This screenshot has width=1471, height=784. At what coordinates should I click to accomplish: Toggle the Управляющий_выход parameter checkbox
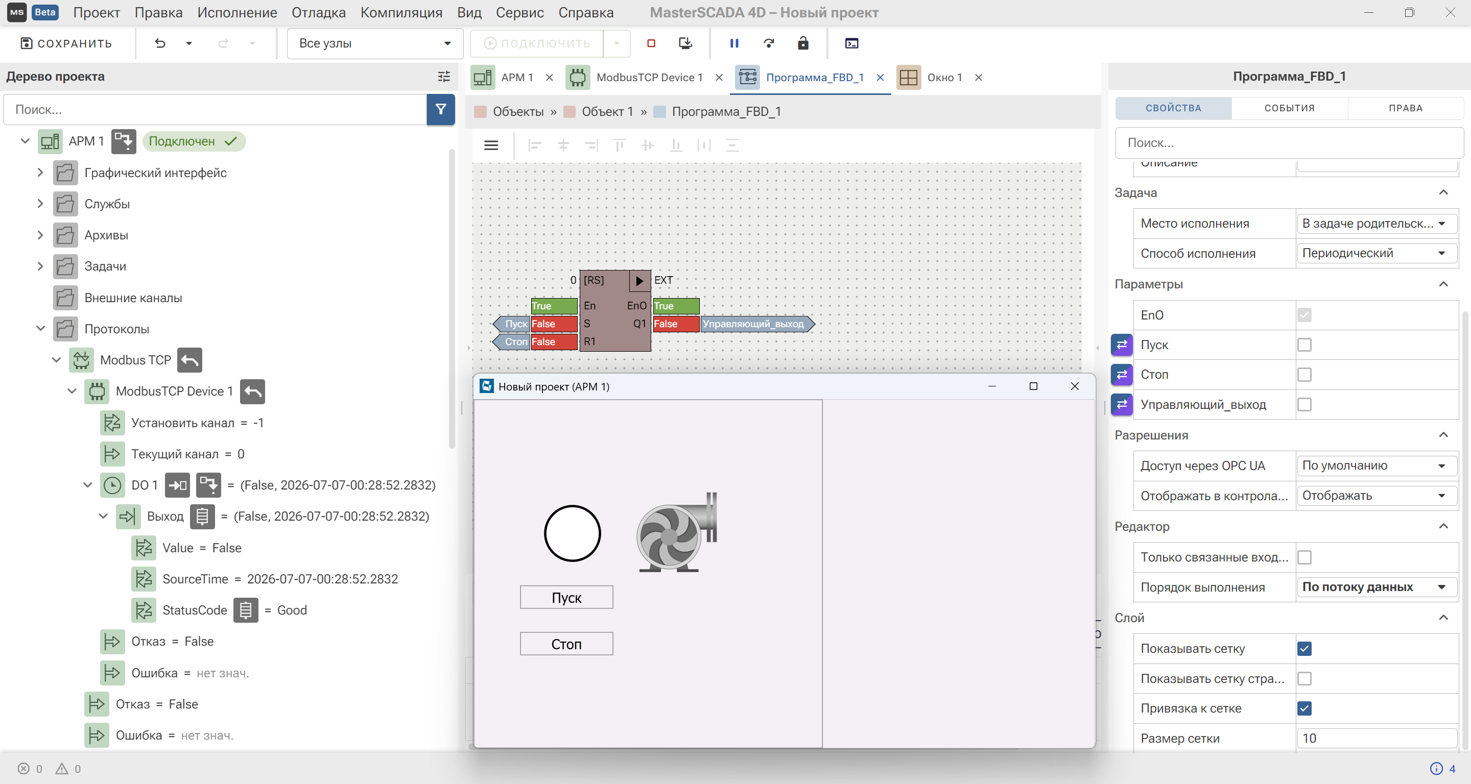click(1304, 405)
